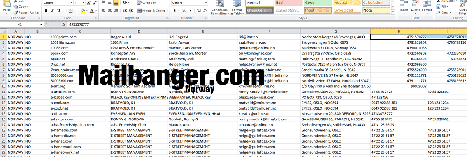Apply accounting dollar format

175,10
